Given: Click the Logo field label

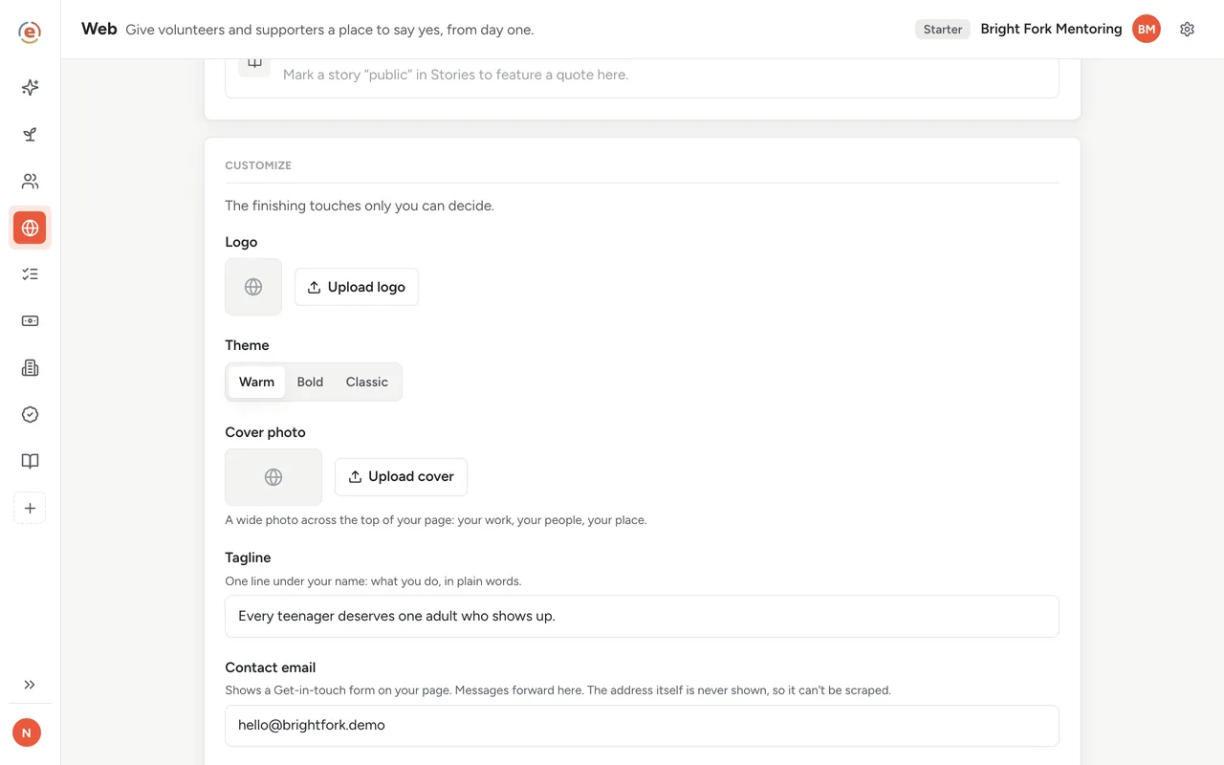Looking at the screenshot, I should click(x=241, y=242).
